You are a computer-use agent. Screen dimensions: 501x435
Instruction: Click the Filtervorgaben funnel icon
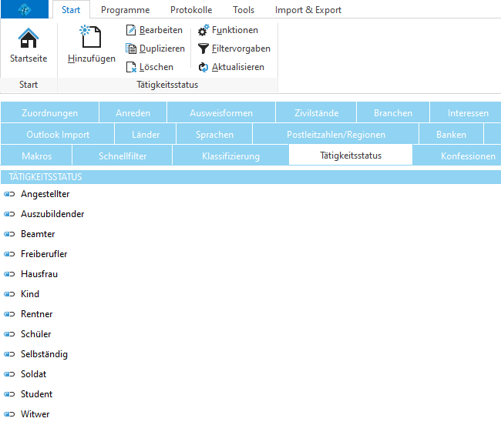[203, 49]
